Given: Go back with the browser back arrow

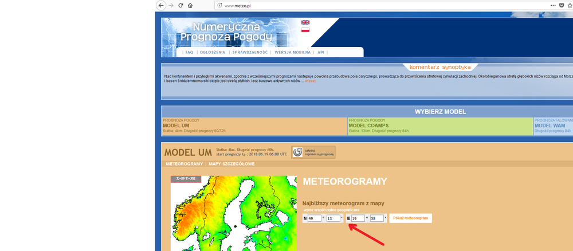Looking at the screenshot, I should (x=161, y=6).
